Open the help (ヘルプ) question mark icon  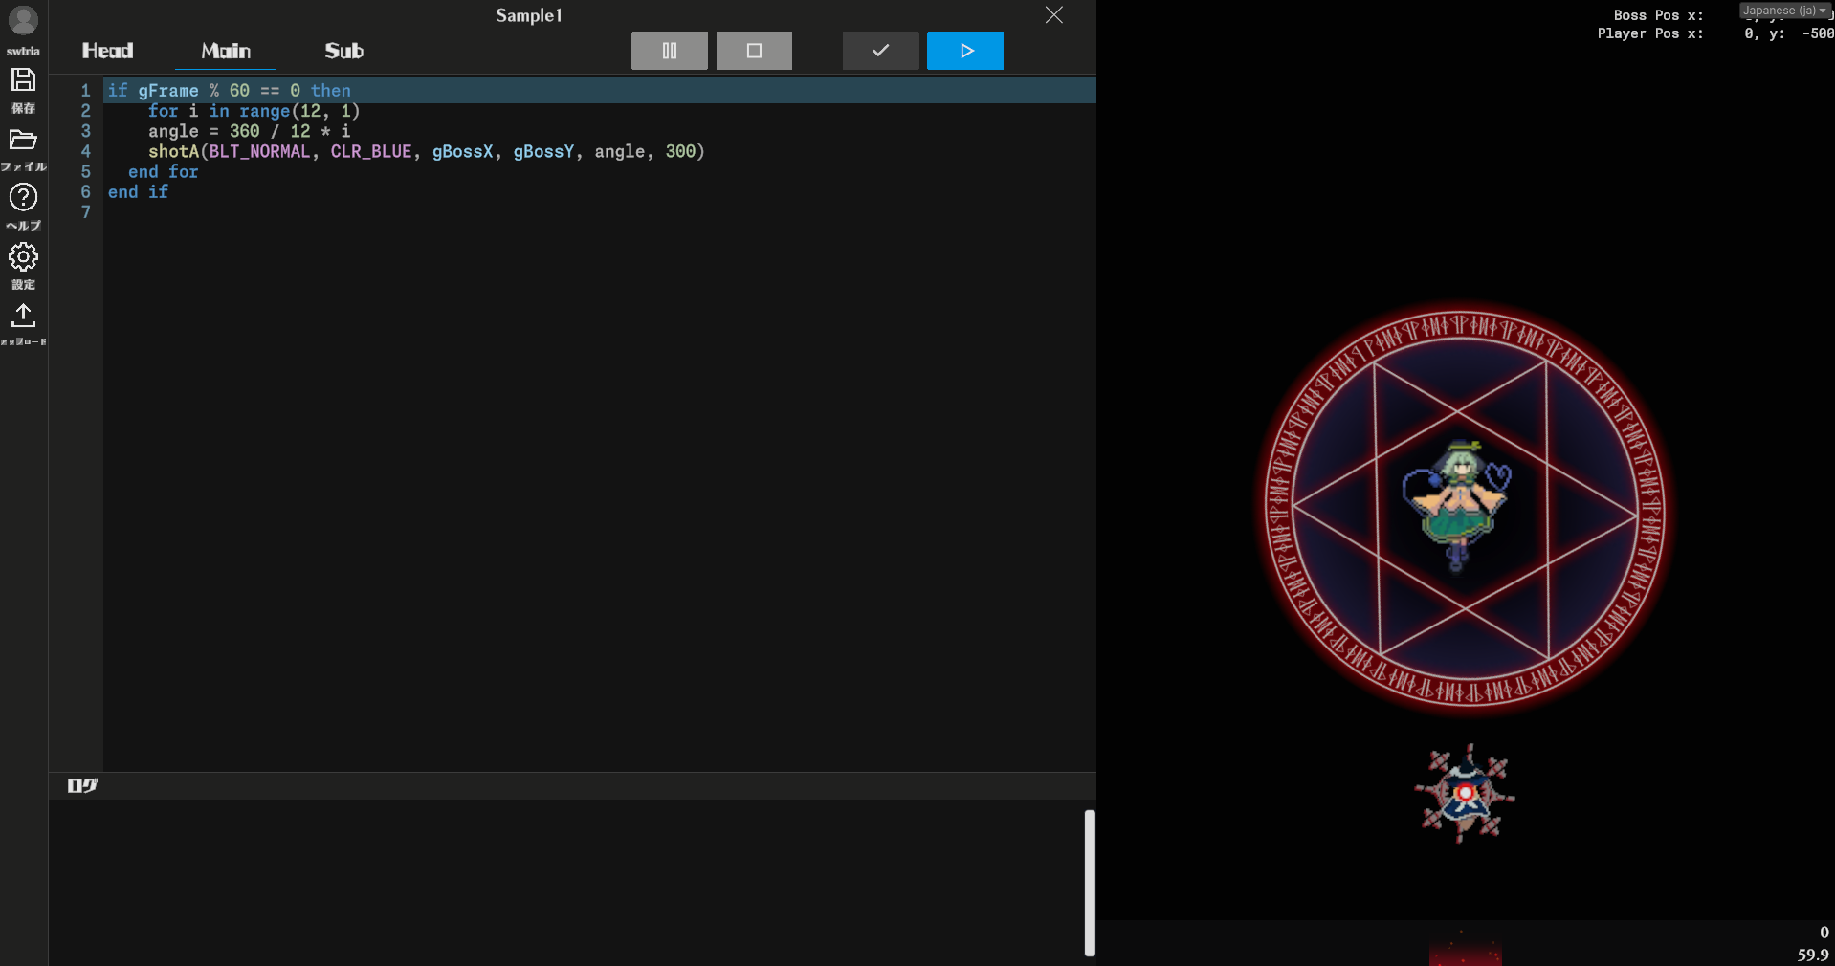click(23, 197)
